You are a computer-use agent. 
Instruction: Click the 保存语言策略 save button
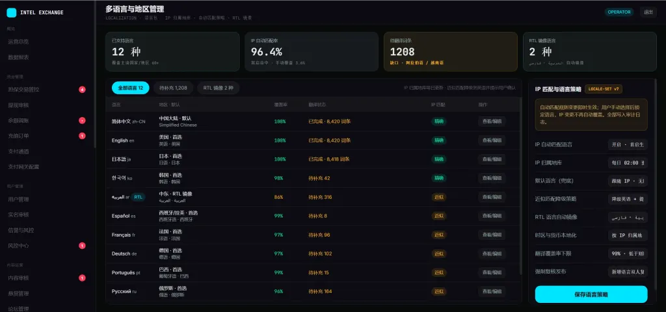click(x=591, y=294)
